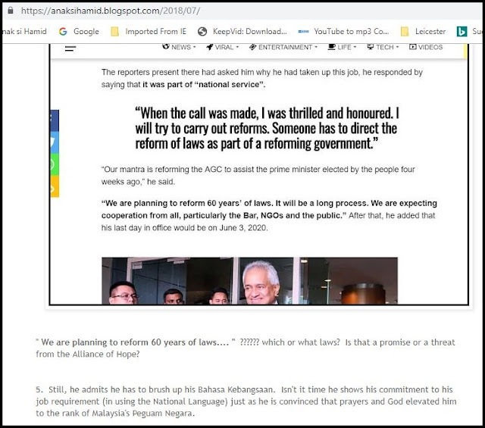This screenshot has width=485, height=428.
Task: Share via the light-blue Twitter side button
Action: tap(55, 142)
